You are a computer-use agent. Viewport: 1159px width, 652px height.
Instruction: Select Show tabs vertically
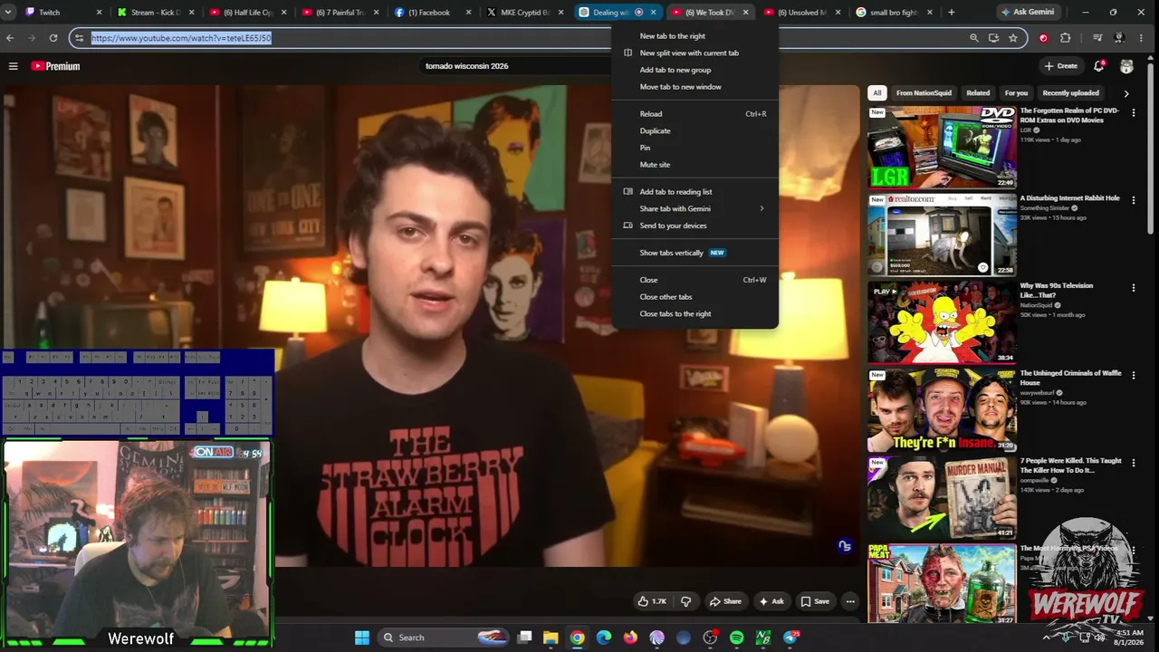[695, 253]
